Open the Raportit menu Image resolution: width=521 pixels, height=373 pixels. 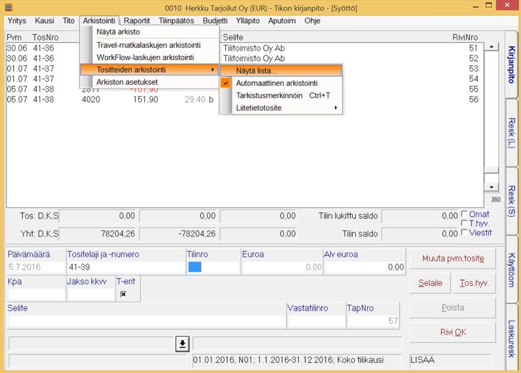[x=137, y=21]
